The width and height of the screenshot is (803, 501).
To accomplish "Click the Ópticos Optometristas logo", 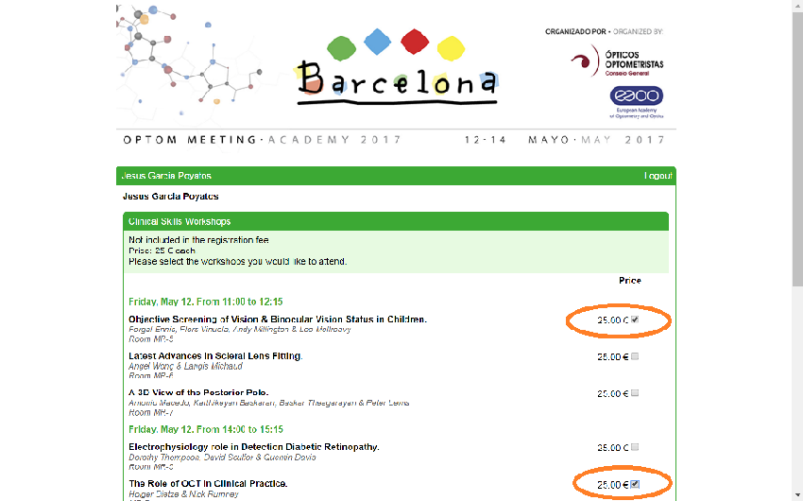I will tap(618, 60).
